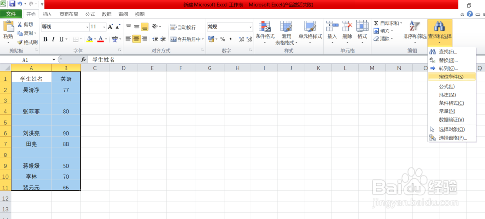Choose Replace (替换) in the dropdown menu
This screenshot has height=219, width=485.
(452, 60)
